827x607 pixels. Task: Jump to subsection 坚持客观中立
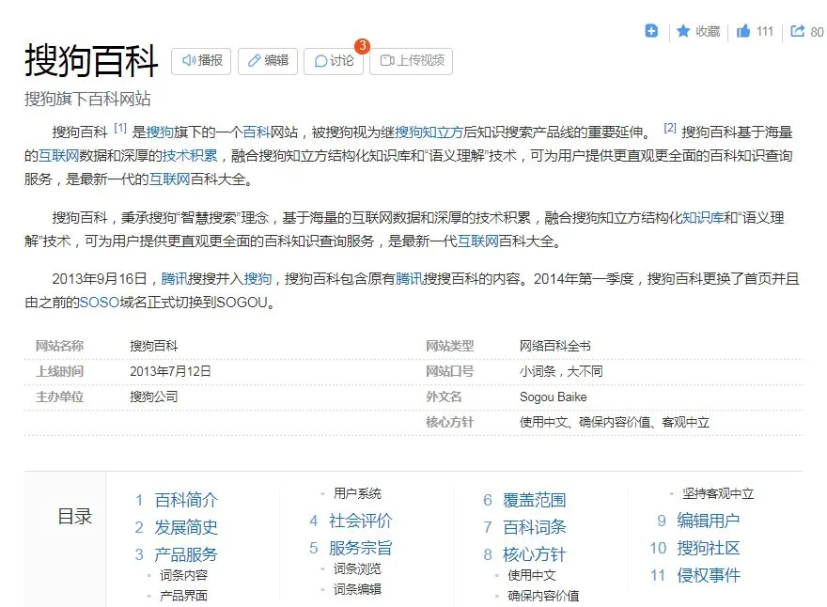(718, 493)
